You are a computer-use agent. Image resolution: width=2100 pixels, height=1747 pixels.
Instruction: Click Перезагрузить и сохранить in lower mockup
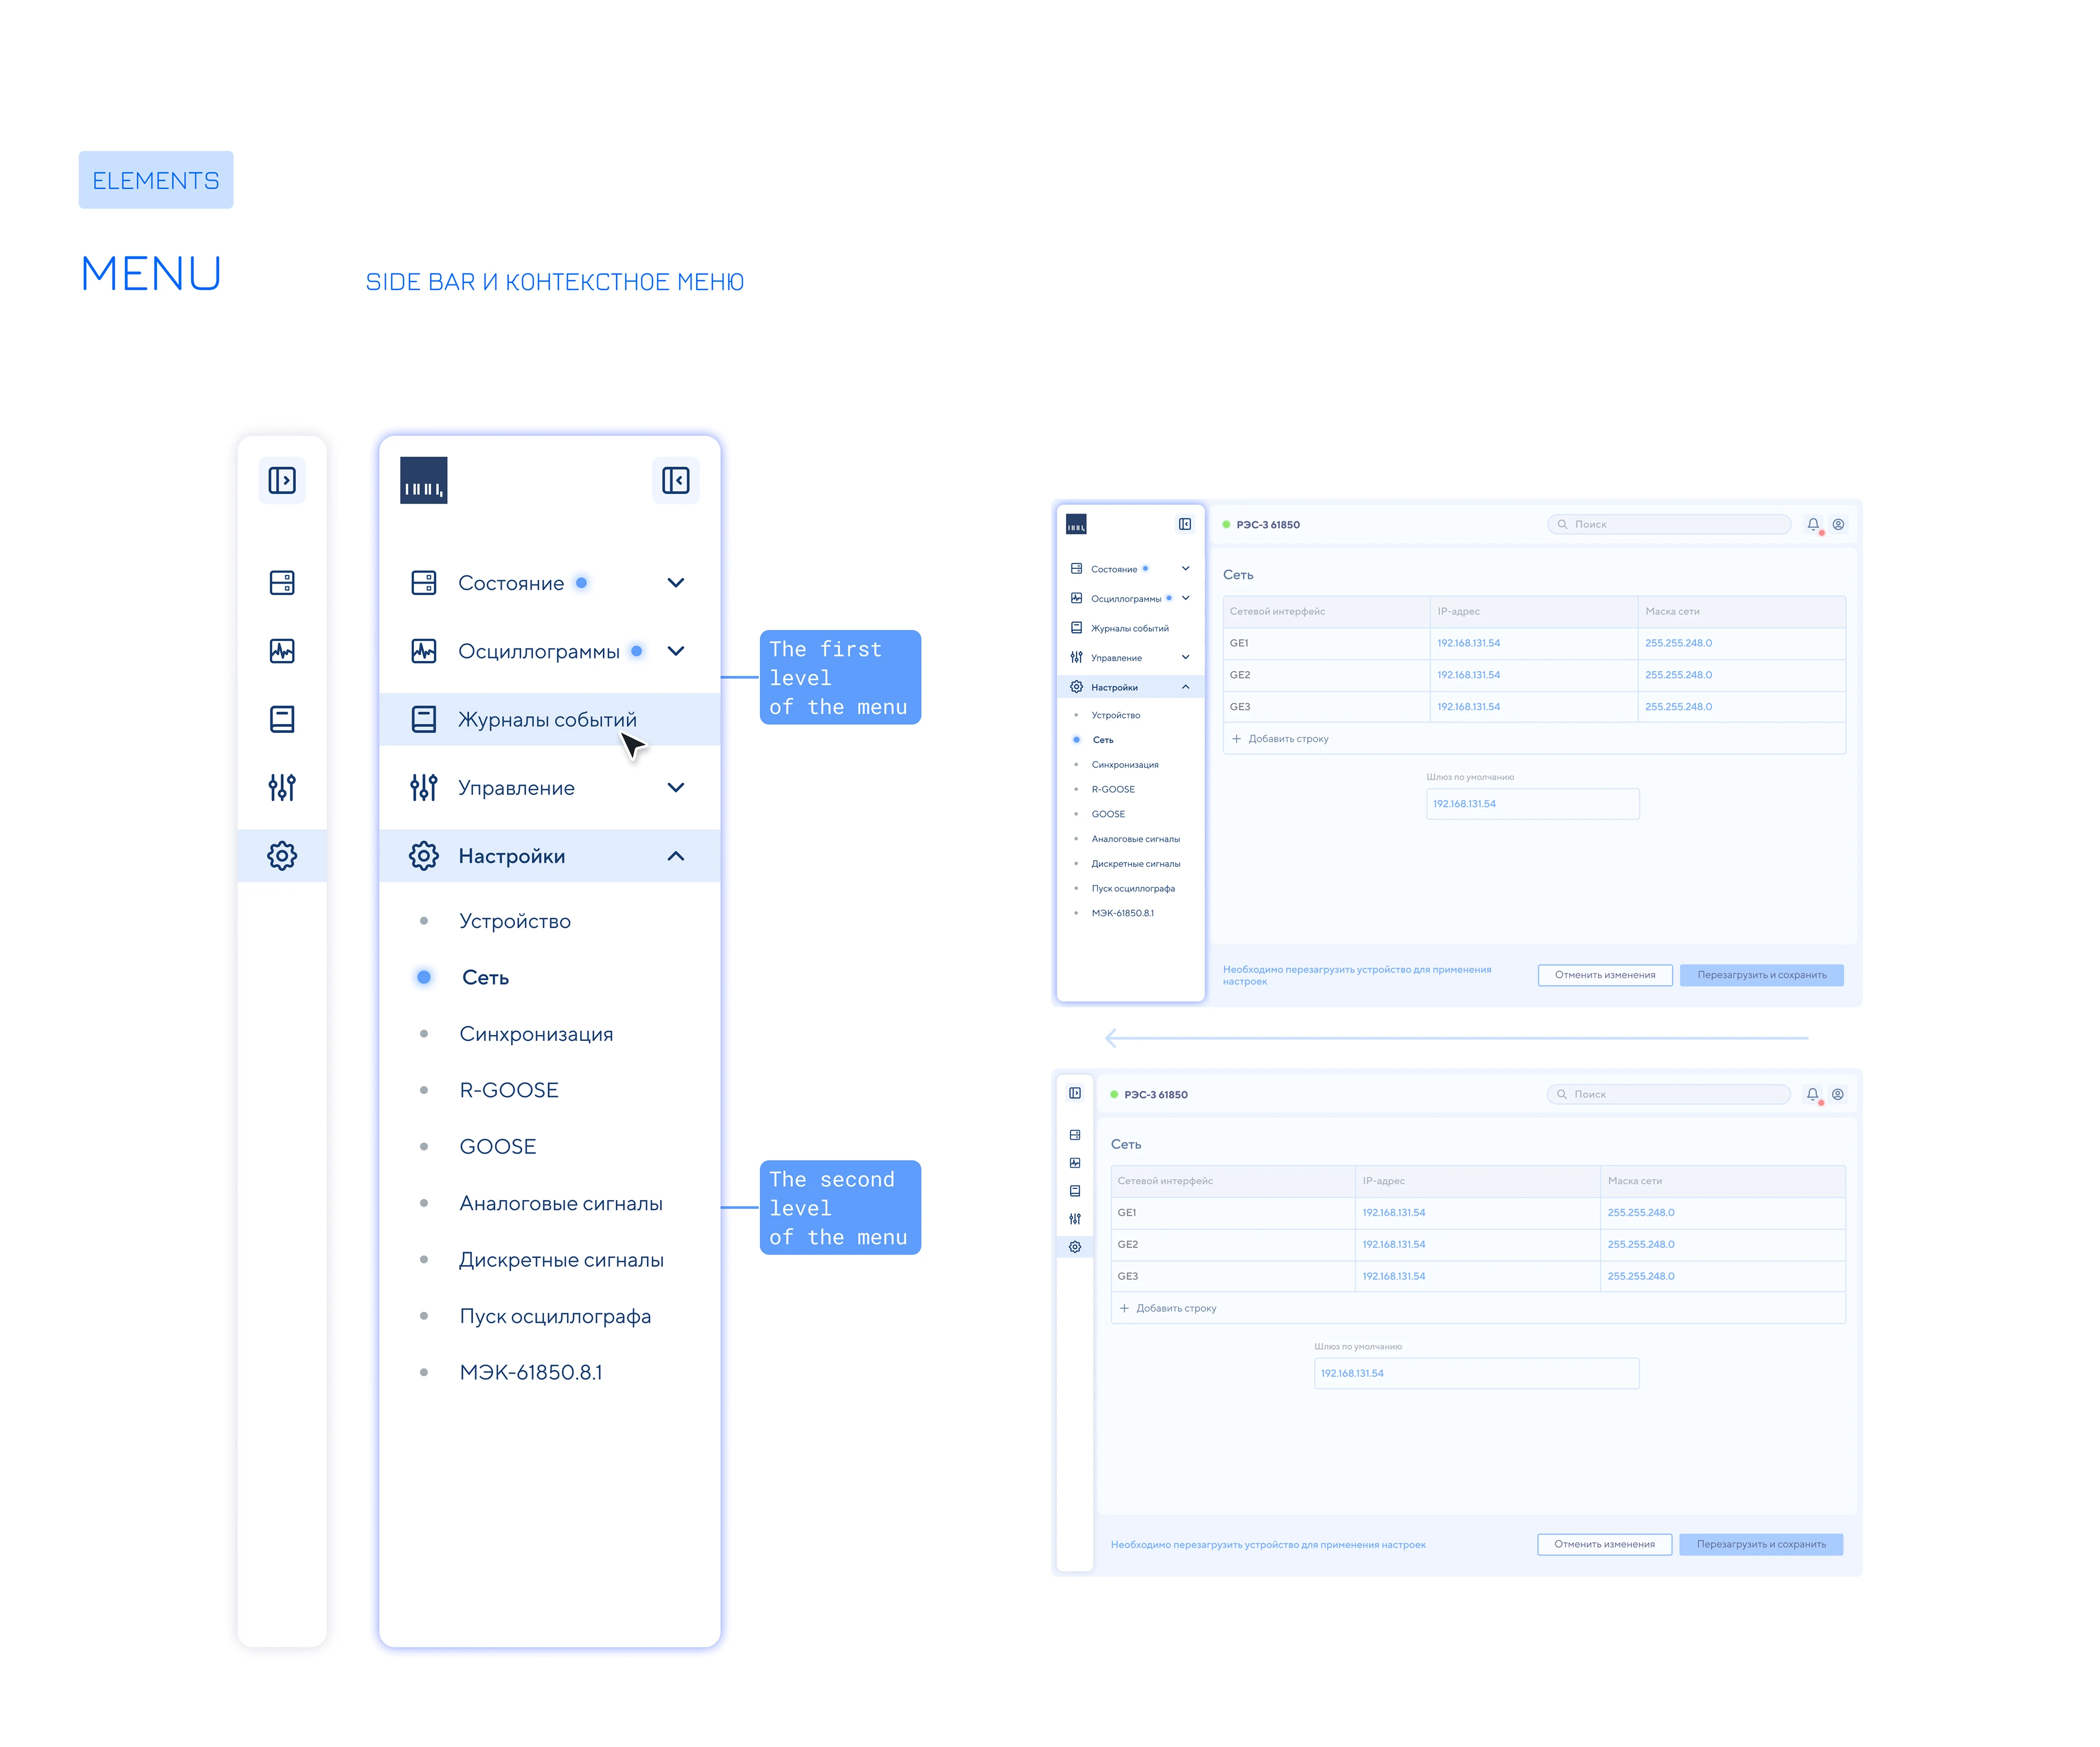[1761, 1544]
